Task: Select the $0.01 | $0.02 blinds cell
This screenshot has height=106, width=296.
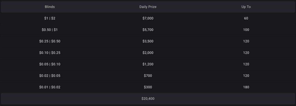Action: 50,87
